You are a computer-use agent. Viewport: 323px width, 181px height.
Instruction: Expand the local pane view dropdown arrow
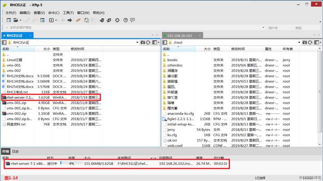point(159,42)
